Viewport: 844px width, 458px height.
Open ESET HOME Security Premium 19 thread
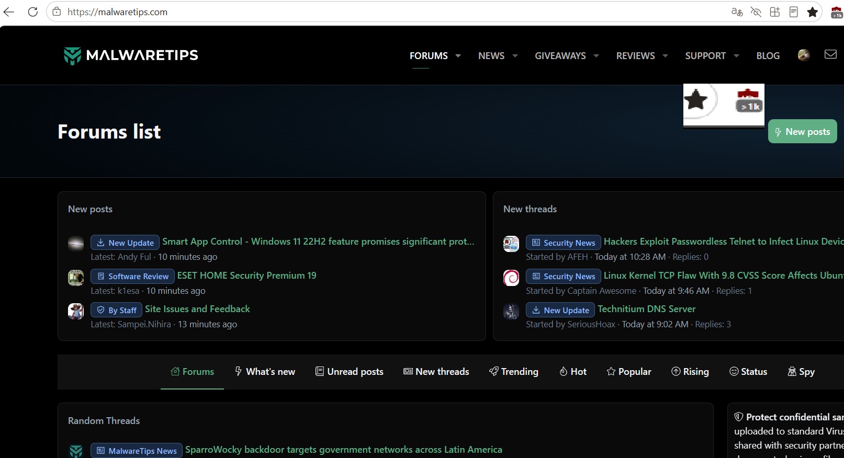[x=247, y=276]
